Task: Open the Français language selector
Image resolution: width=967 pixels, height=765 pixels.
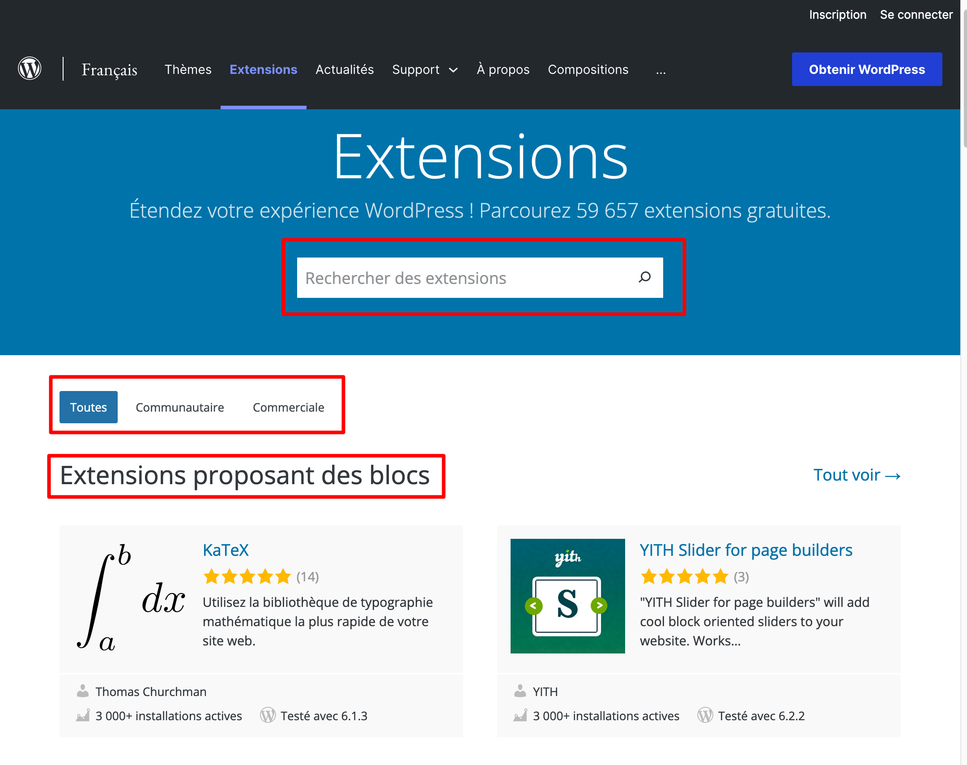Action: (109, 69)
